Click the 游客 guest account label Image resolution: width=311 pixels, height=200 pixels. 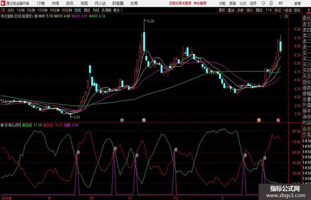(x=298, y=3)
